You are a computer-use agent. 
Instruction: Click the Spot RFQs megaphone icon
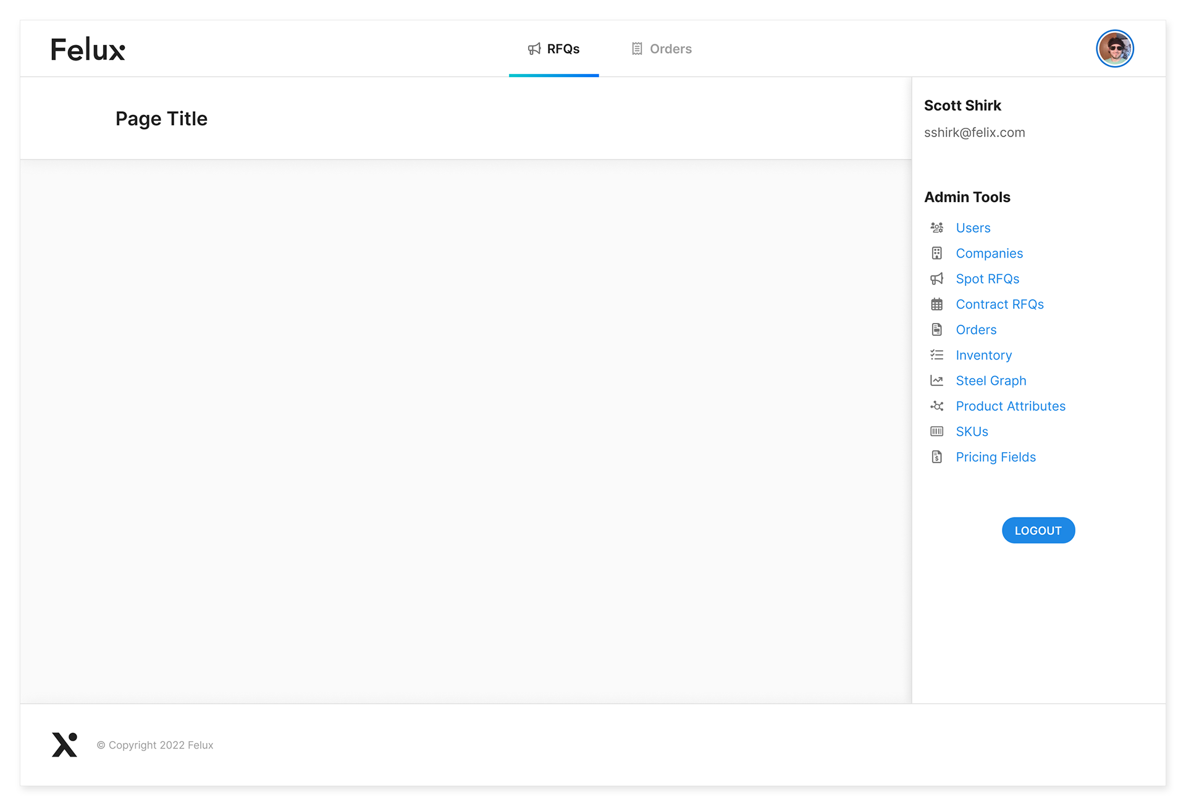[936, 279]
